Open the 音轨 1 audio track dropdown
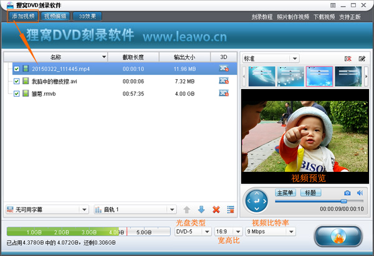Screen dimensions: 374x256 [135, 209]
